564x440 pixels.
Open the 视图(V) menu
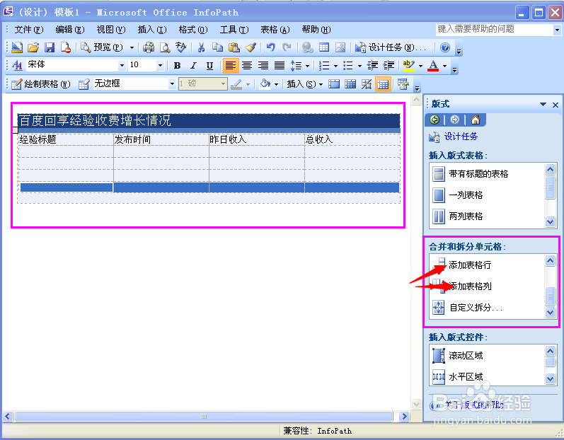[111, 30]
